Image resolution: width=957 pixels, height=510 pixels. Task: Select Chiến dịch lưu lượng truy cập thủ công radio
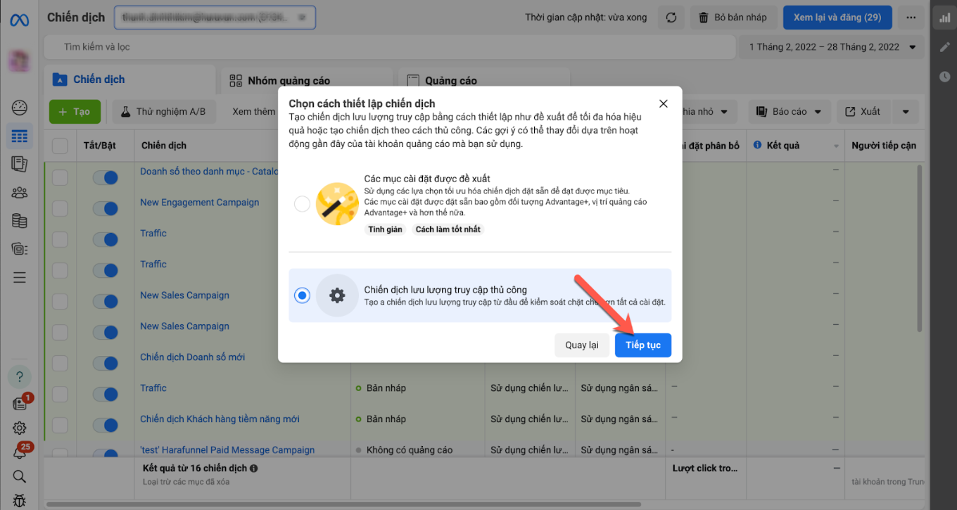click(x=302, y=295)
